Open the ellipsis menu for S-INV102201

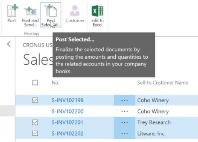tap(124, 122)
